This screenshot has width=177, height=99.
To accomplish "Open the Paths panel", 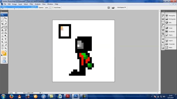I will tap(171, 48).
